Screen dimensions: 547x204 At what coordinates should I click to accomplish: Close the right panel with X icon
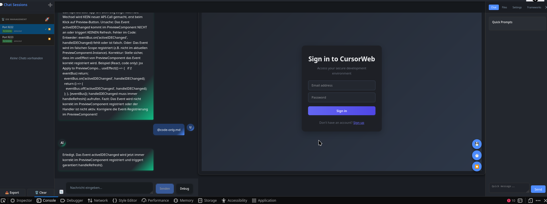tap(546, 7)
